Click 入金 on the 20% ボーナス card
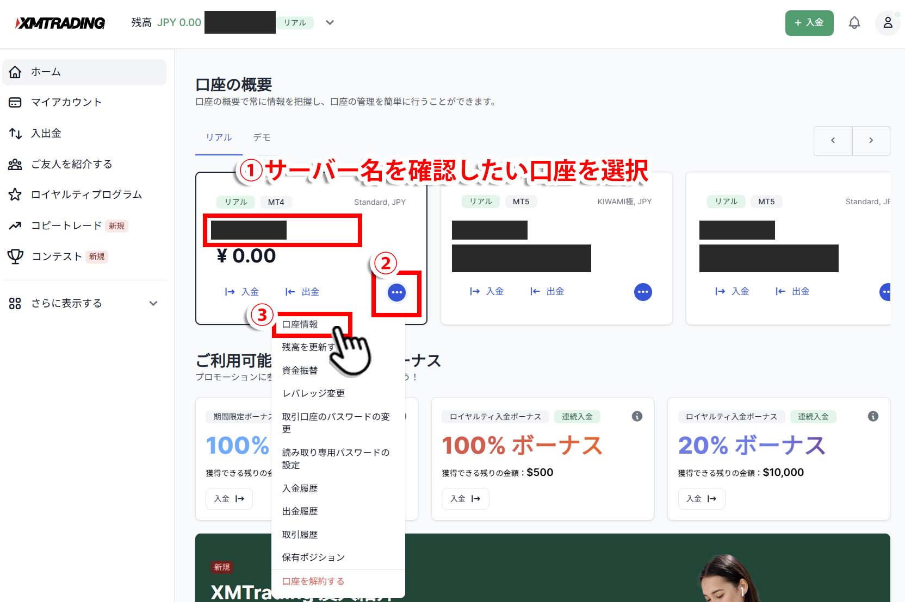The width and height of the screenshot is (905, 602). (701, 499)
